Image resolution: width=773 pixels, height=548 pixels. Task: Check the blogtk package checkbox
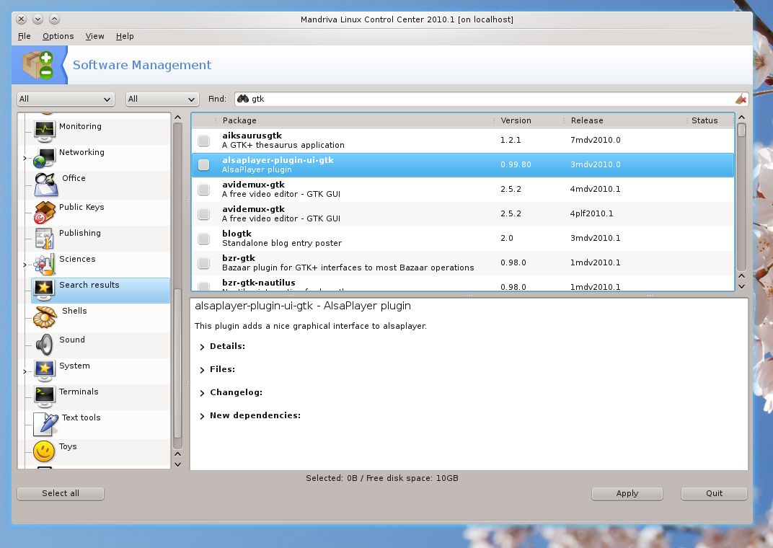point(203,239)
